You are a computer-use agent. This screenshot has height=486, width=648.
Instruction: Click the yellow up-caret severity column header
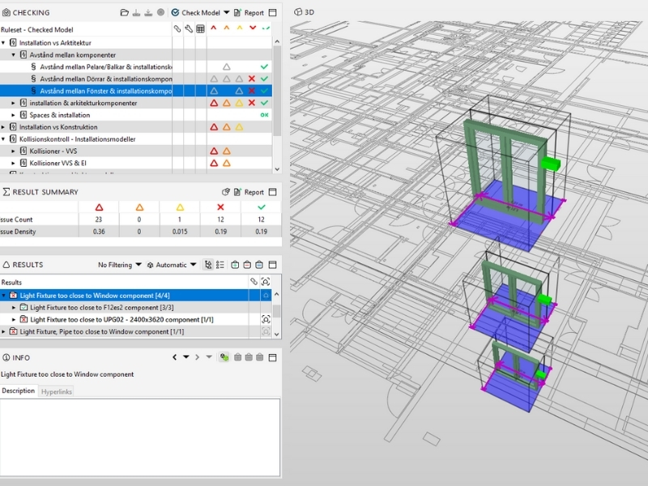(x=239, y=28)
